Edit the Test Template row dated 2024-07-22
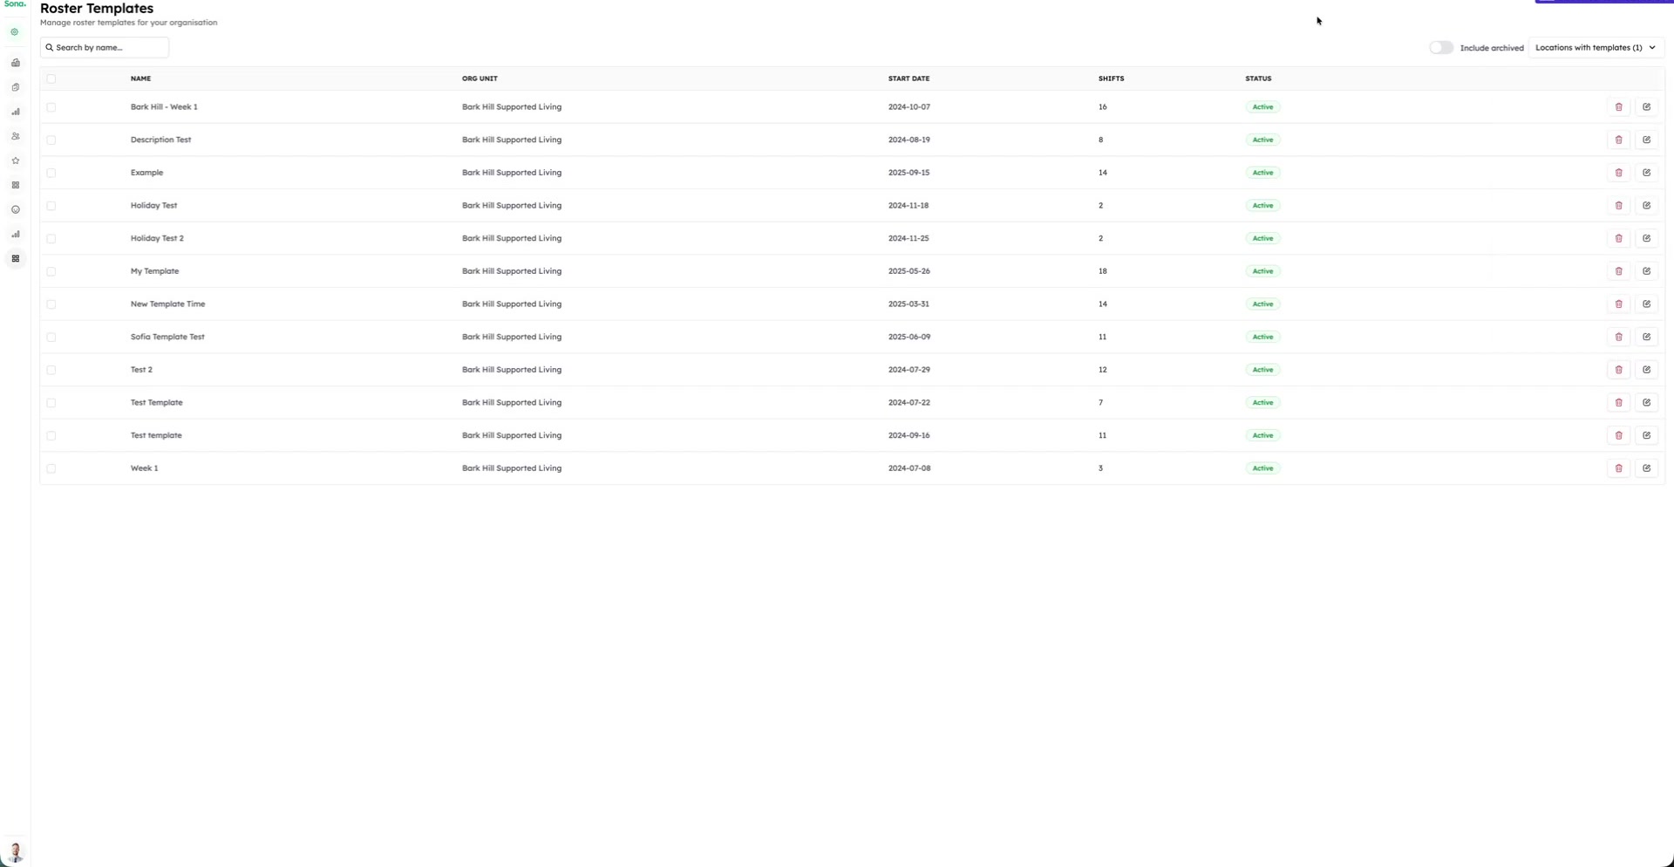Viewport: 1674px width, 867px height. (x=1646, y=403)
